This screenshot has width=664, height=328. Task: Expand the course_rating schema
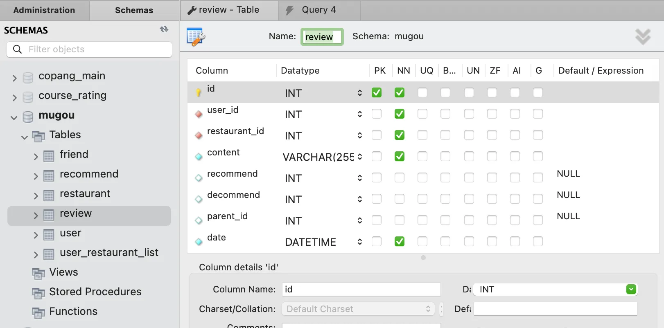tap(14, 97)
